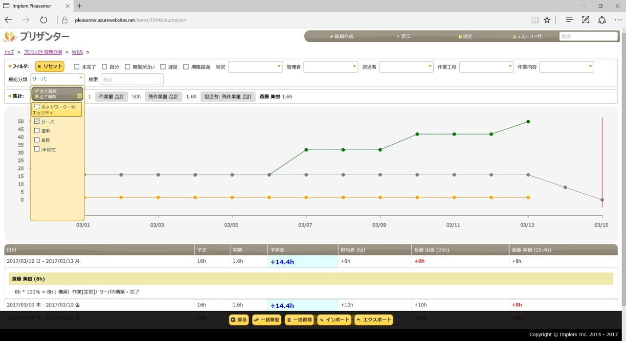Check the 期限超過 filter checkbox
This screenshot has height=341, width=626.
tap(186, 67)
